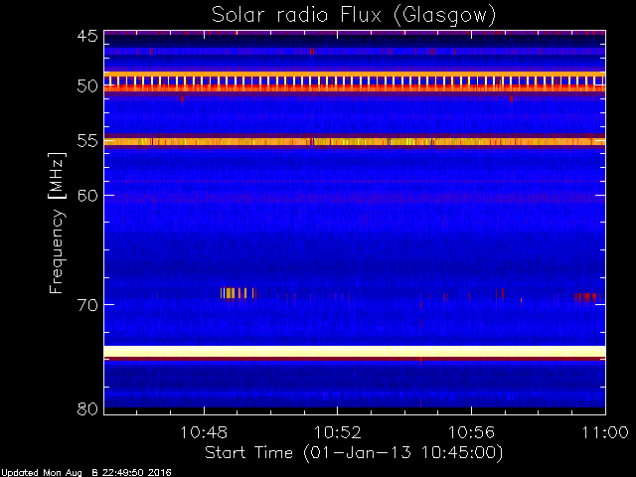Click the frequency tick label '45'
636x477 pixels.
click(87, 37)
